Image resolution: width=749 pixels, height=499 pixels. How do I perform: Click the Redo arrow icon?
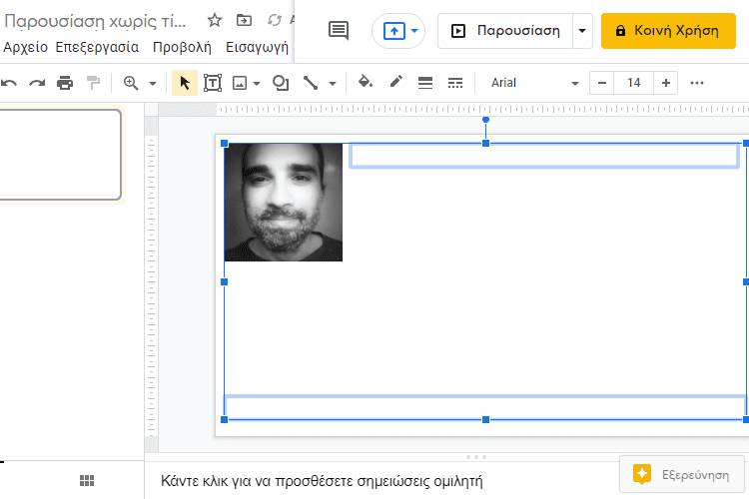(37, 83)
